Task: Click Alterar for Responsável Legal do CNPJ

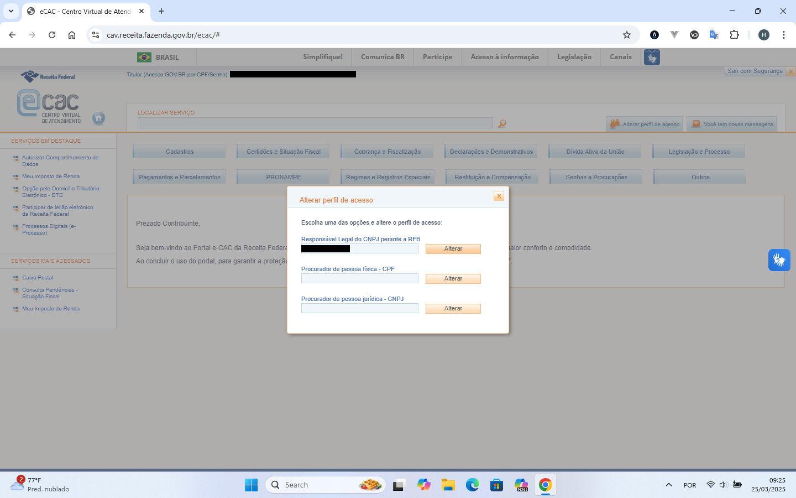Action: 453,249
